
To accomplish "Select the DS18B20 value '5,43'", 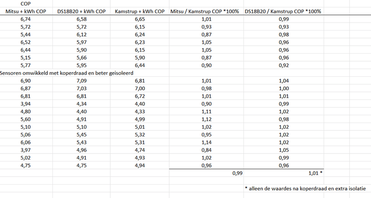I will coord(82,142).
